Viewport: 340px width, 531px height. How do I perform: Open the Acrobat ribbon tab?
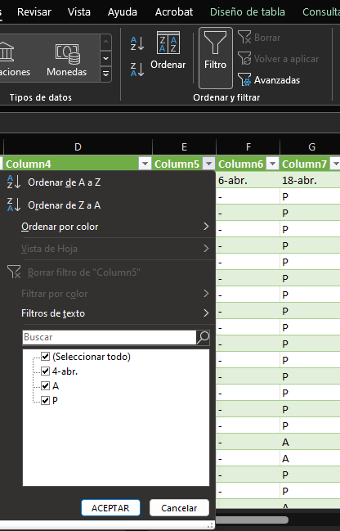(x=174, y=11)
